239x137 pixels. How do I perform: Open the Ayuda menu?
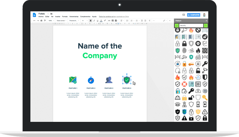coord(94,17)
